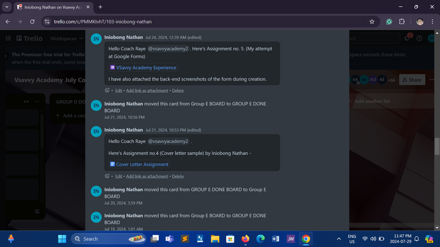Viewport: 440px width, 247px height.
Task: Add link as attachment on Assignment 5 comment
Action: pos(147,90)
